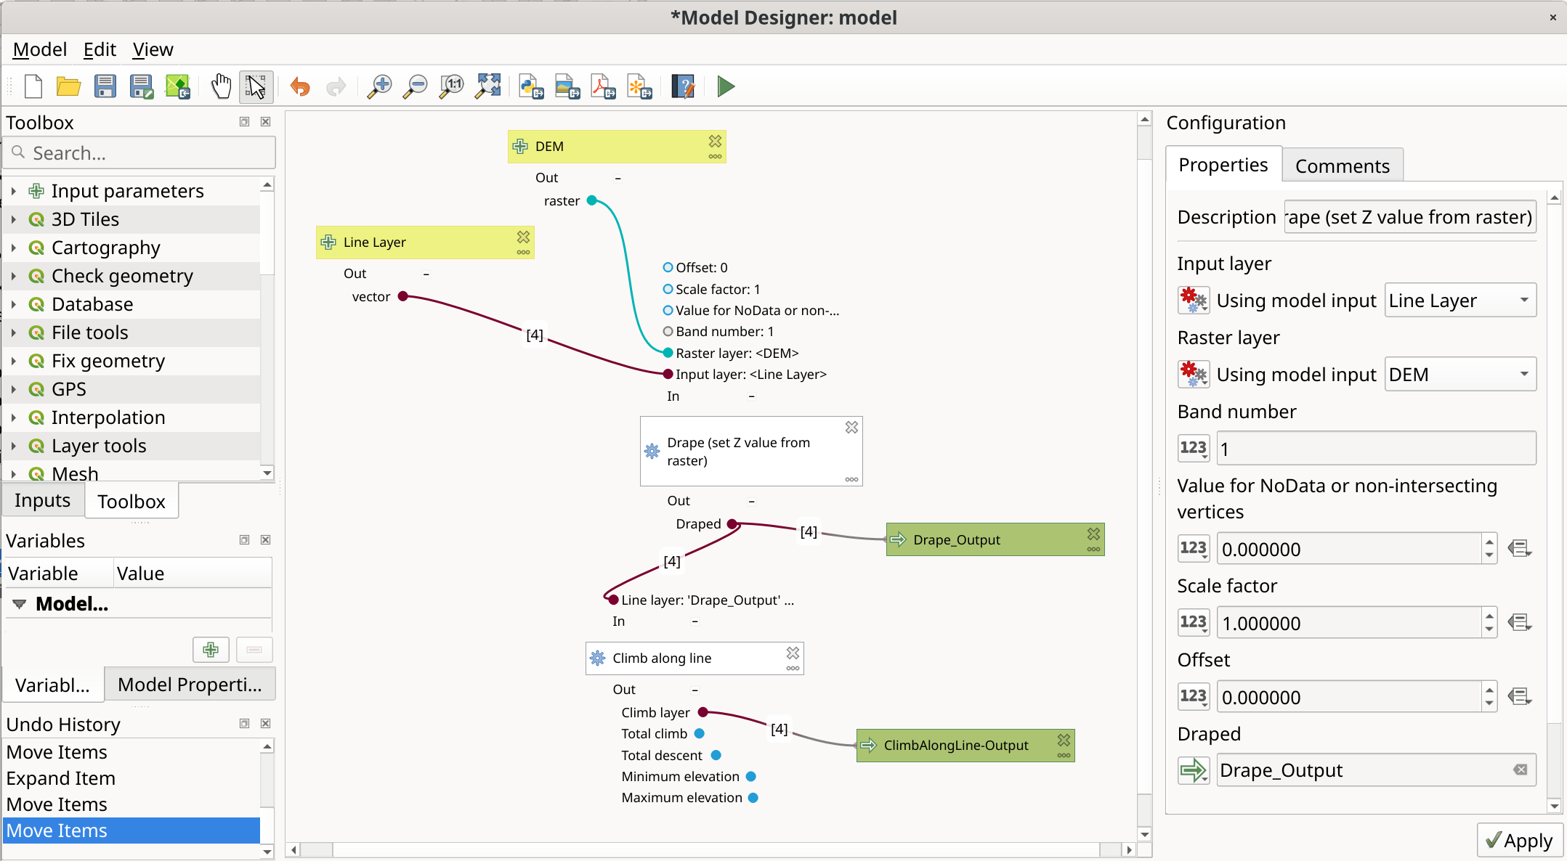Click Zoom in magnifier icon

[378, 86]
